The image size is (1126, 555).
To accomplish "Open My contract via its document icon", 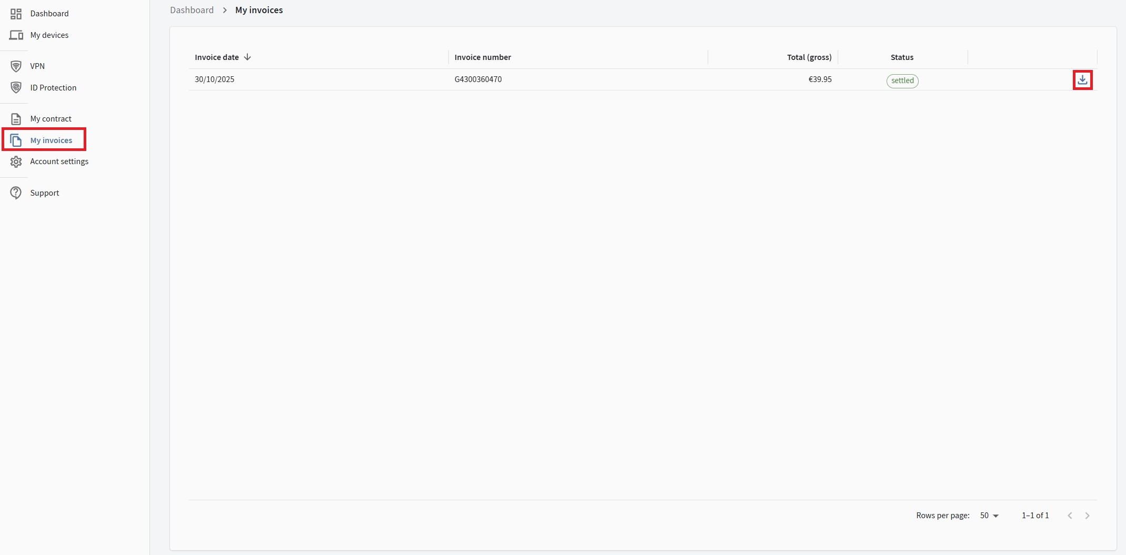I will (x=16, y=119).
